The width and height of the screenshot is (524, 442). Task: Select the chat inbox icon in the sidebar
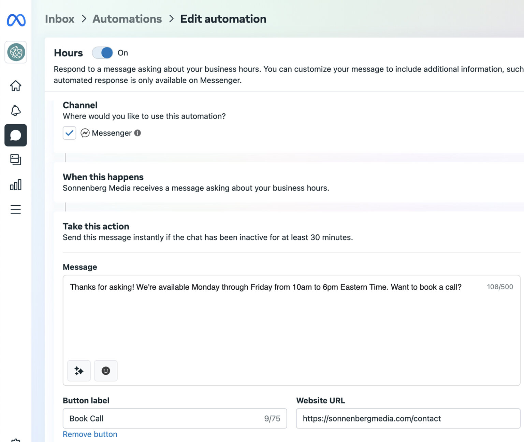tap(16, 135)
